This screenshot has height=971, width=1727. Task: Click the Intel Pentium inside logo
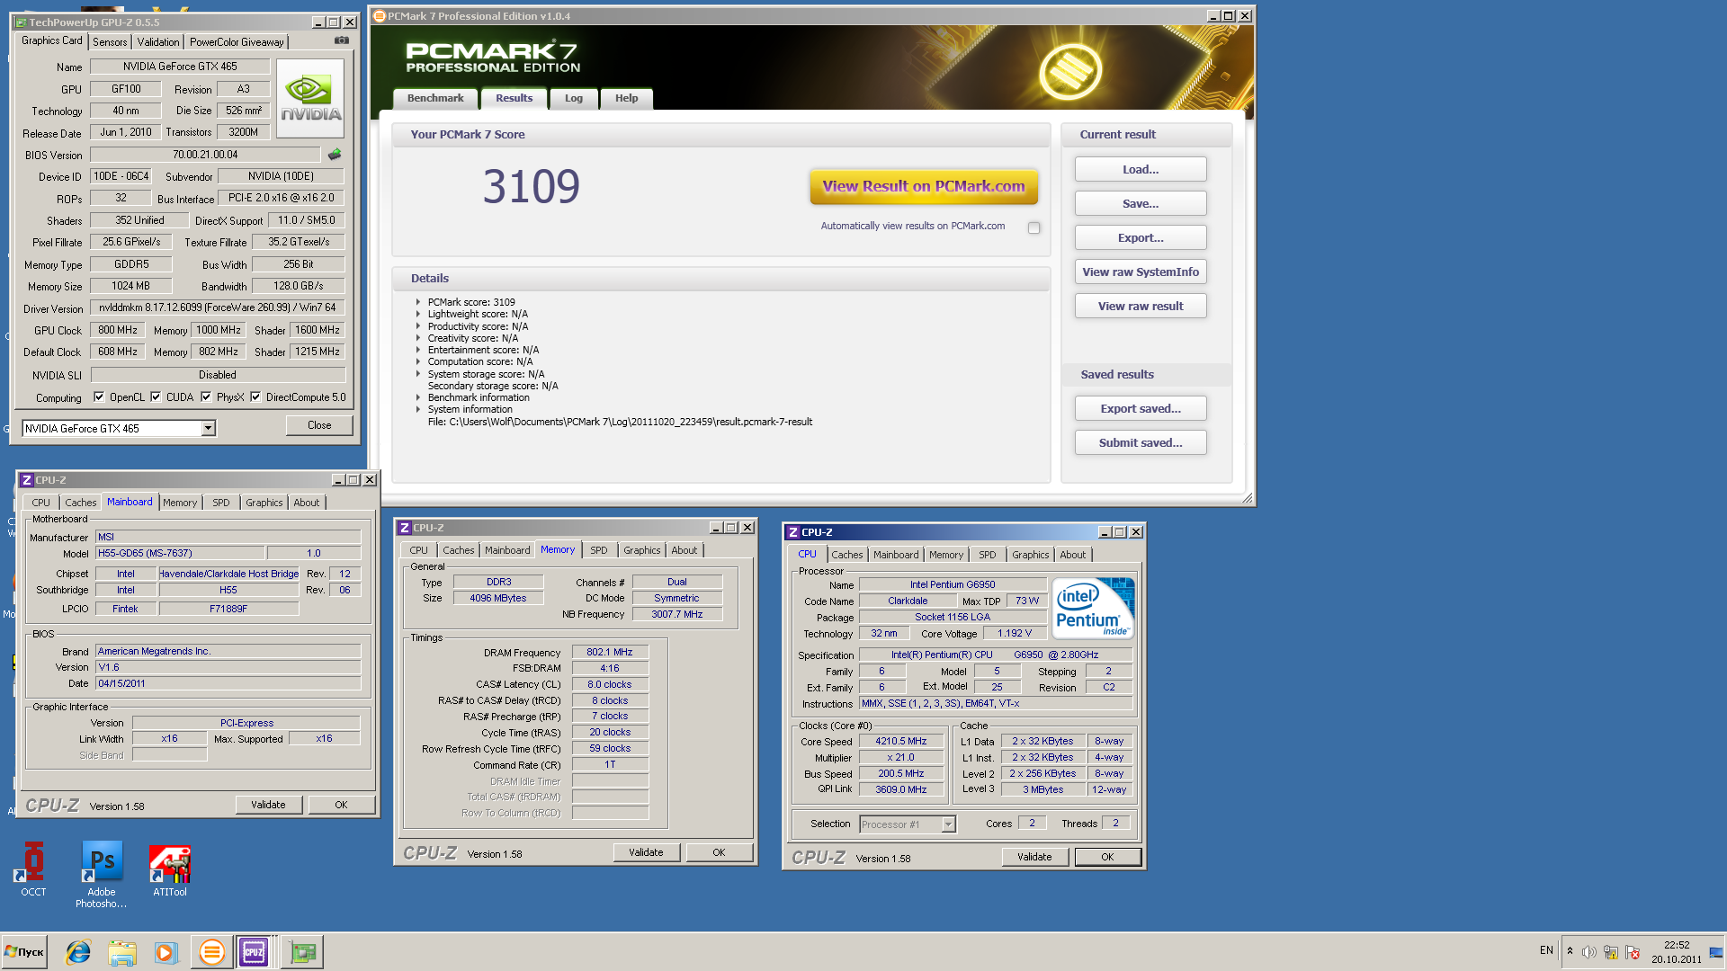point(1093,609)
